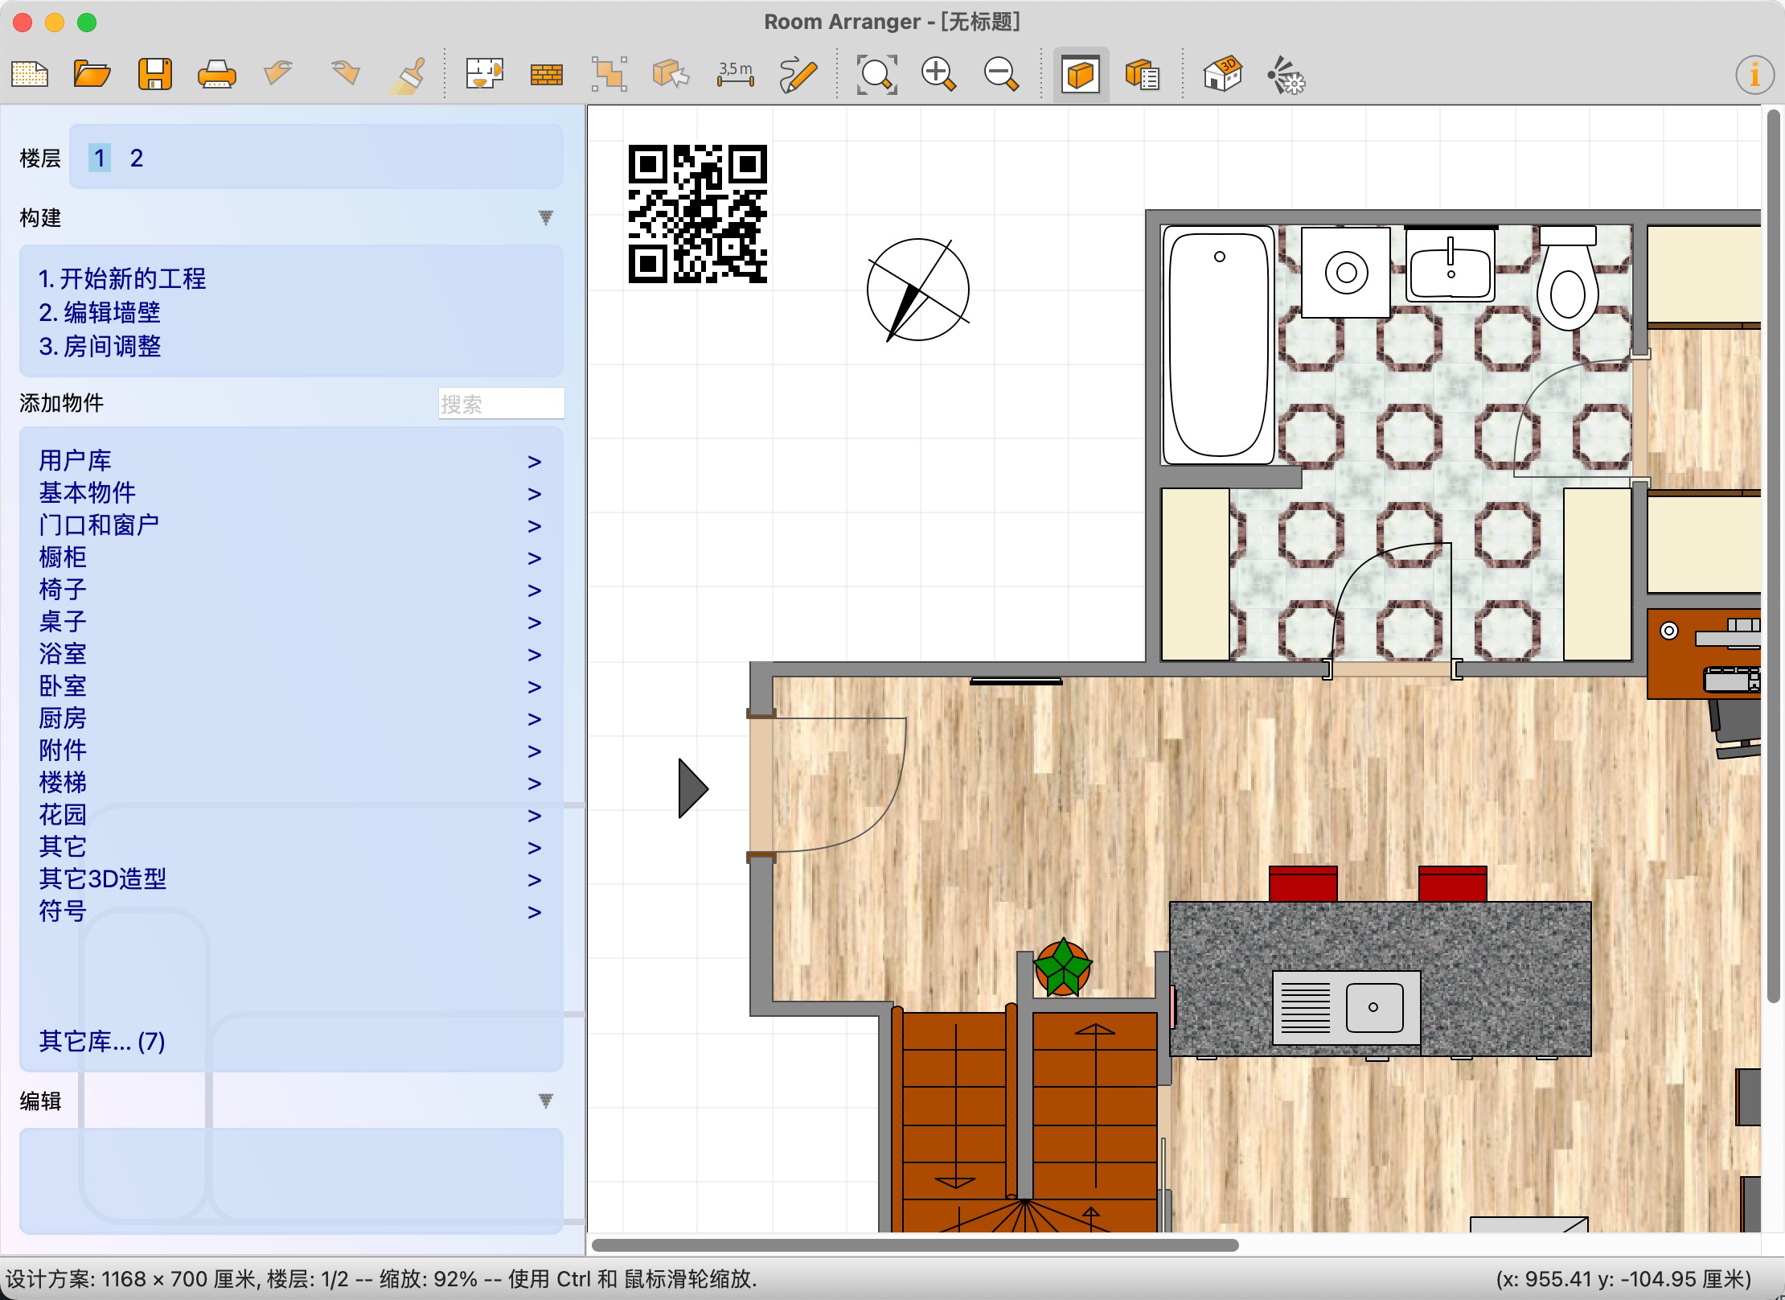Open the 其它 library
This screenshot has height=1300, width=1785.
click(x=290, y=847)
